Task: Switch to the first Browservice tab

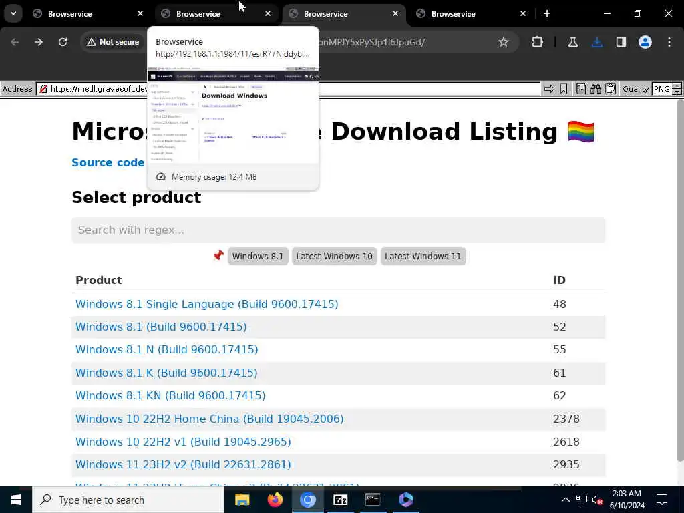Action: coord(88,14)
